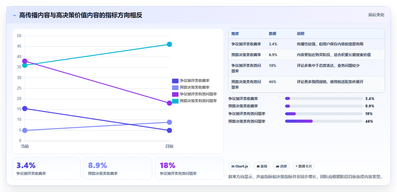This screenshot has height=192, width=397.
Task: Click 预算决策类收藏率 legend label text
Action: pos(195,87)
